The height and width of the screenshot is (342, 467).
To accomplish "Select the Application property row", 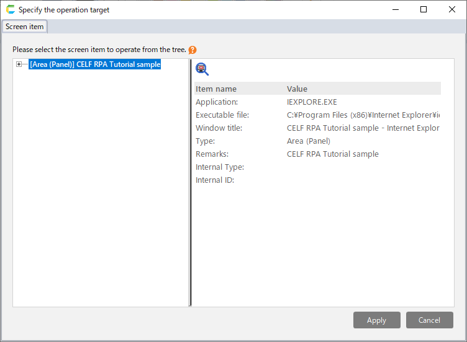I will point(217,102).
